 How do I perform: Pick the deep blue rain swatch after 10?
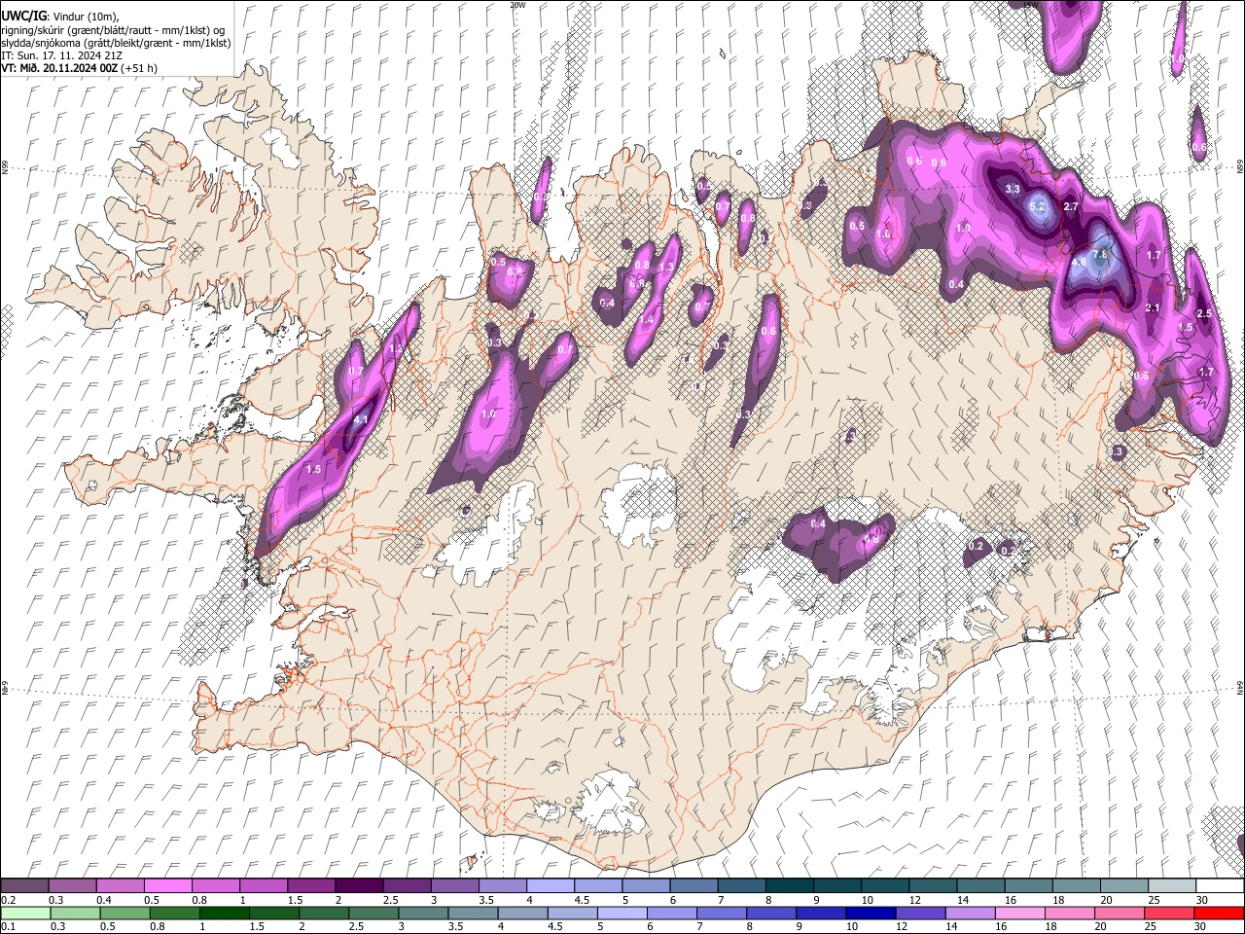pyautogui.click(x=869, y=913)
